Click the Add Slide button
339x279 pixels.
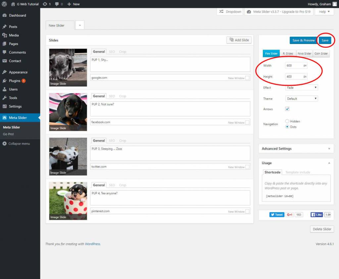tap(239, 40)
